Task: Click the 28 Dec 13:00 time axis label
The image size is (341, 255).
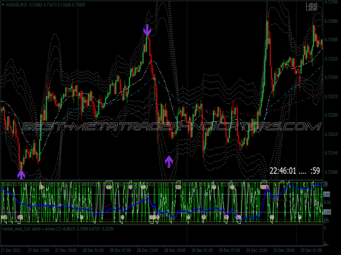Action: [x=147, y=250]
